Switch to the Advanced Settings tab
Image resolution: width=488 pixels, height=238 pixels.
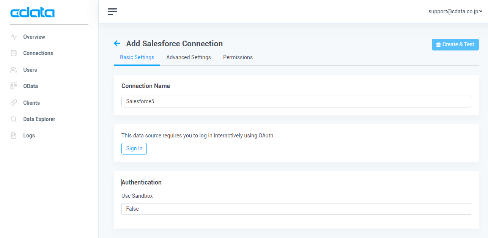189,57
